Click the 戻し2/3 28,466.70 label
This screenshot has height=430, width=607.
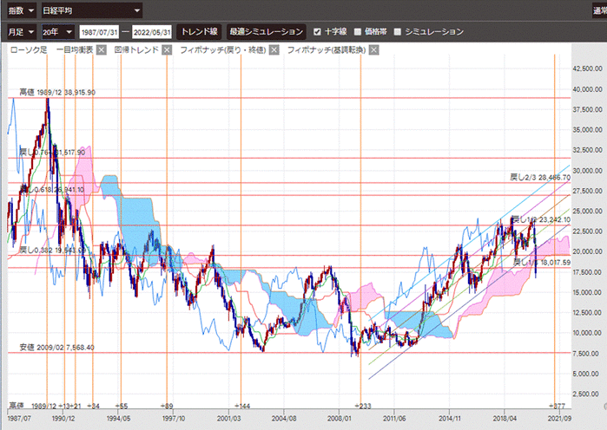pos(540,178)
